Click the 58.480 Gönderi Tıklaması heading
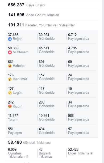Viewport: 104px width, 163px height. [x=29, y=142]
